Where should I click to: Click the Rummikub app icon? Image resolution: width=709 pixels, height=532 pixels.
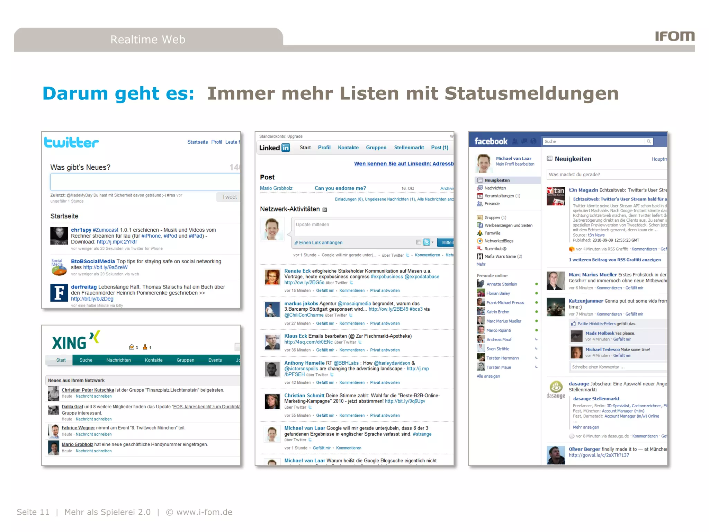pyautogui.click(x=480, y=248)
